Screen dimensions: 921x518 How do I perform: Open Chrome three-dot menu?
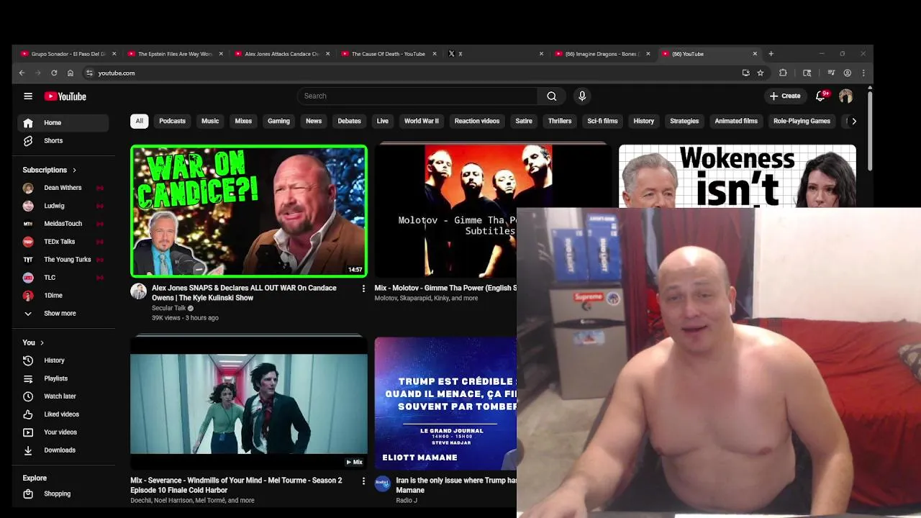[863, 73]
